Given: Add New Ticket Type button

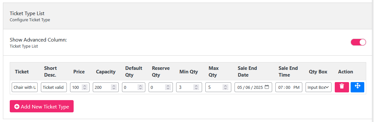Looking at the screenshot, I should (x=42, y=106).
